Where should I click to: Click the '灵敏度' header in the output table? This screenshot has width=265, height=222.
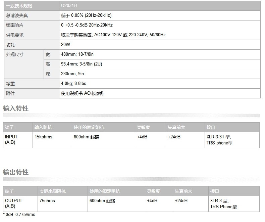(159, 191)
